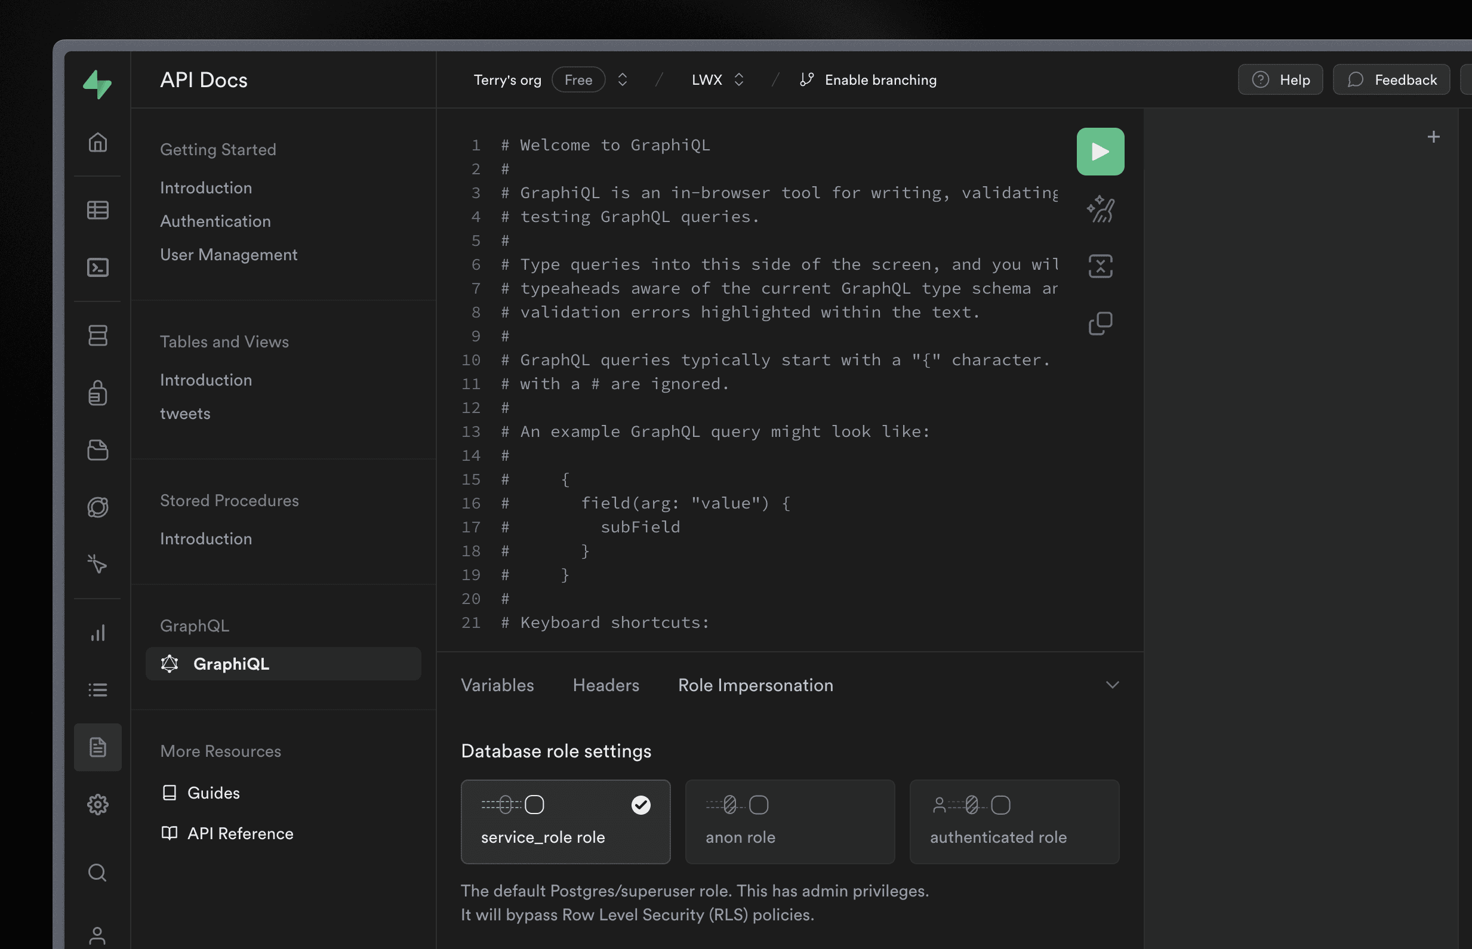1472x949 pixels.
Task: Switch to the Headers tab
Action: pos(606,685)
